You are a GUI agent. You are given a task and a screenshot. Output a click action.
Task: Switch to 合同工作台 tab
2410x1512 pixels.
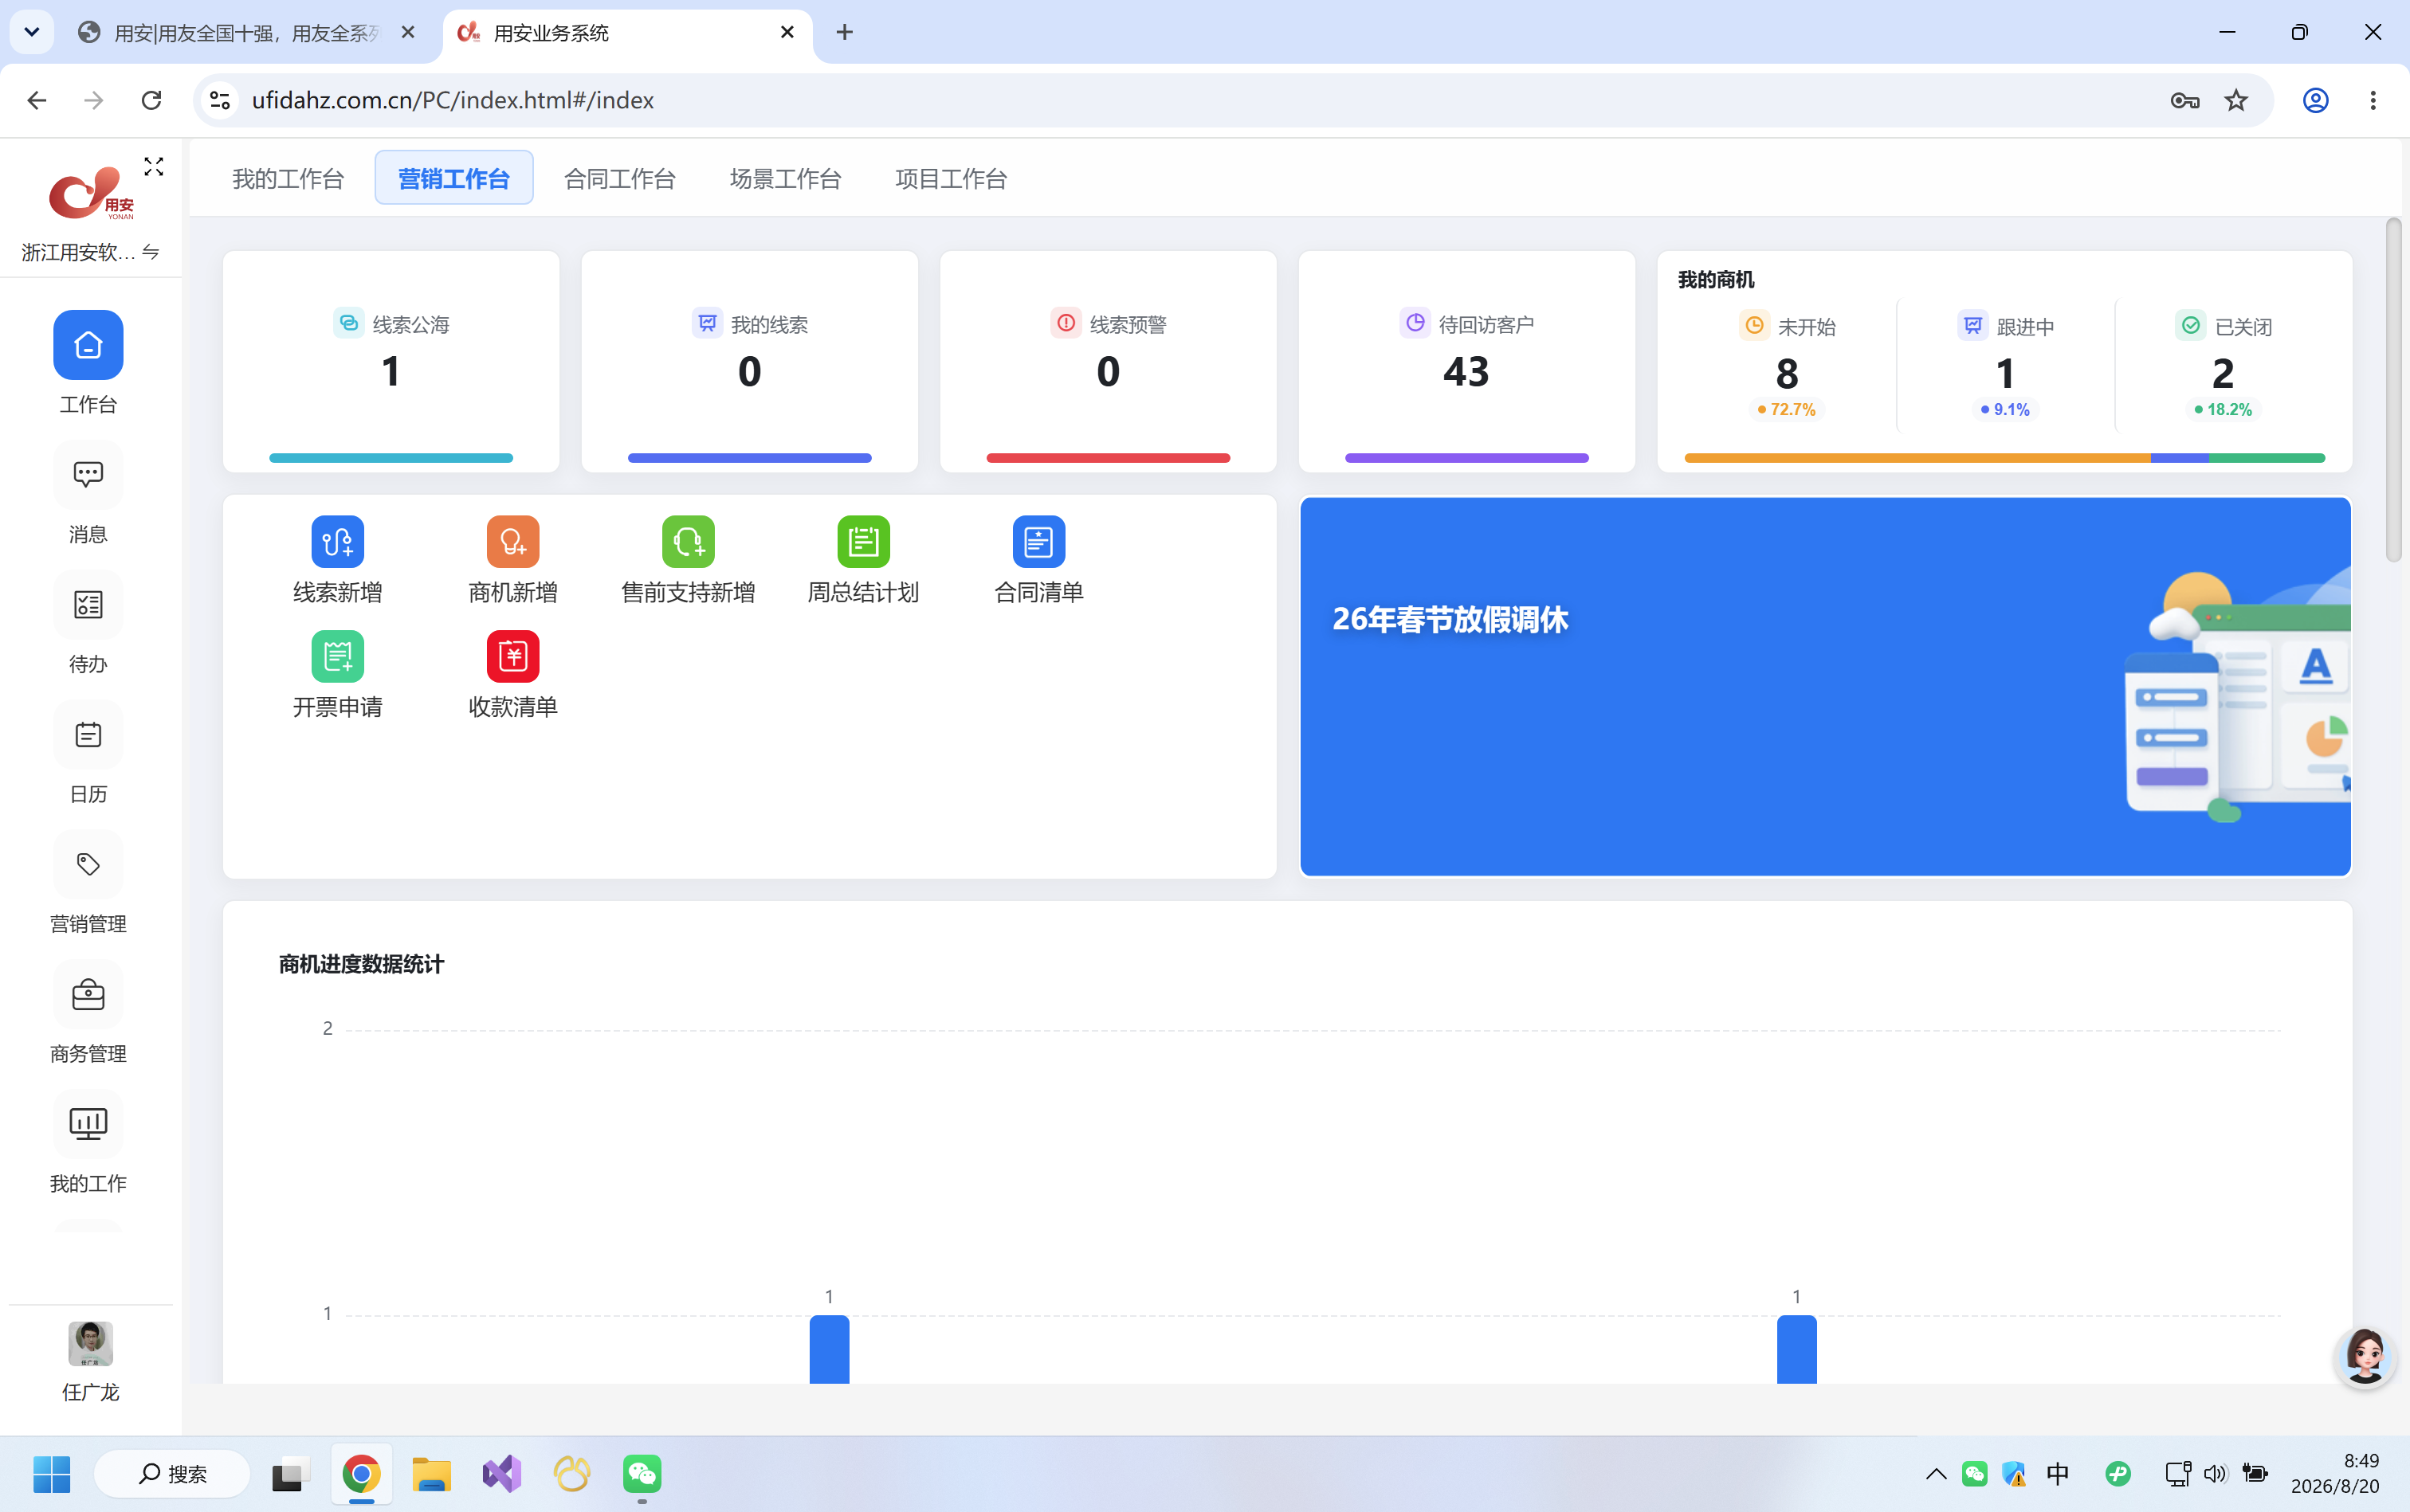[619, 179]
